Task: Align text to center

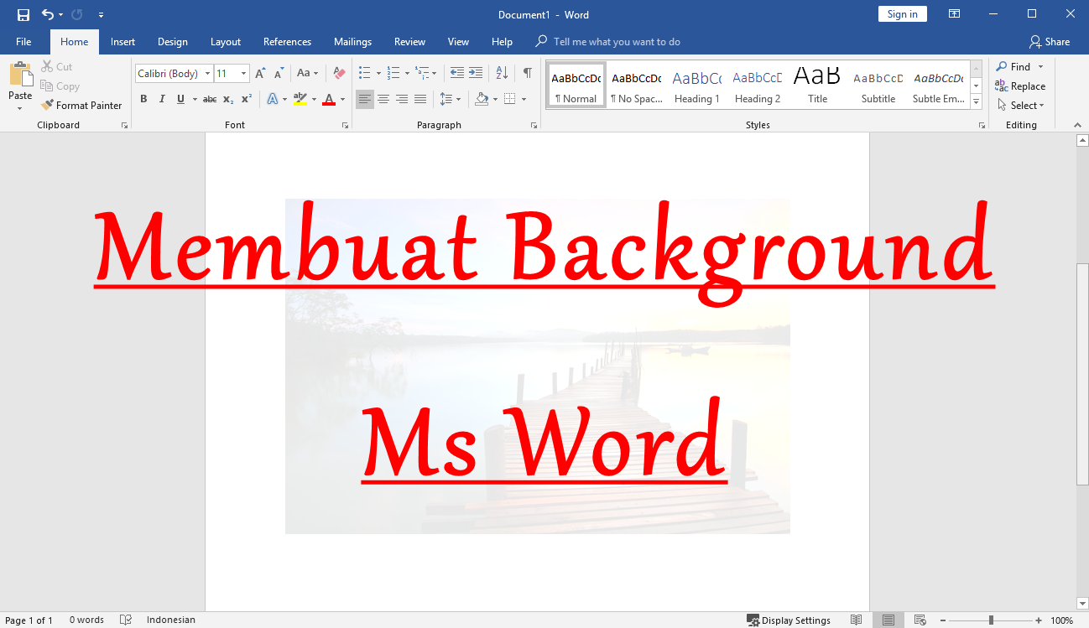Action: (x=383, y=99)
